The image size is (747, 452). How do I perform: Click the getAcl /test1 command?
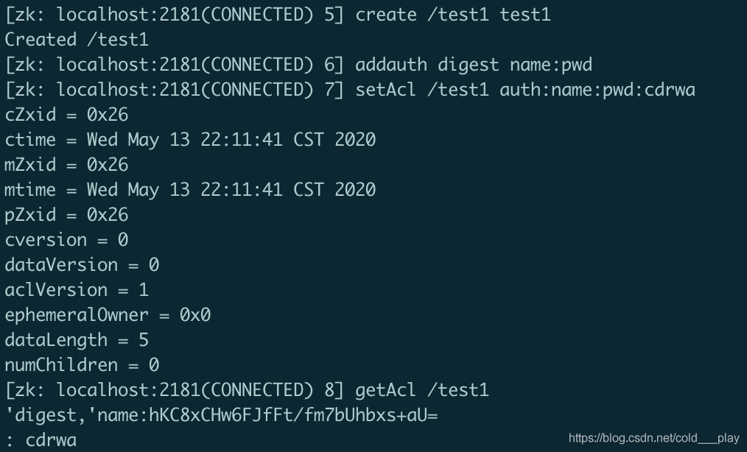click(x=422, y=390)
